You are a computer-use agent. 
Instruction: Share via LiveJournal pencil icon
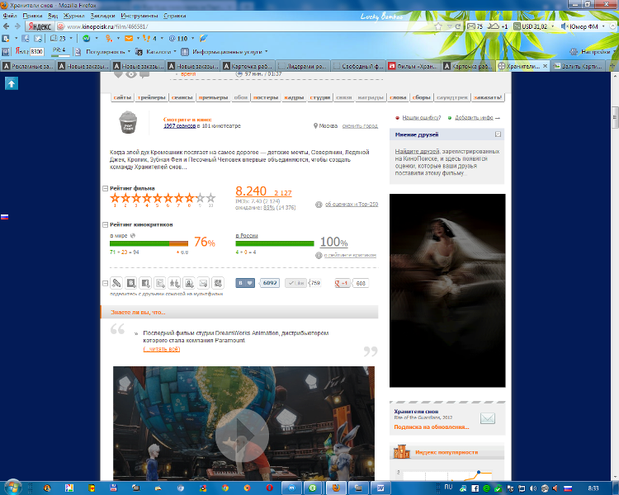[116, 283]
